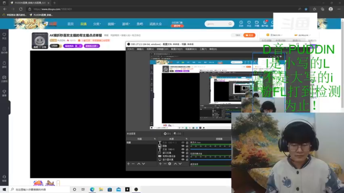
Task: Click the browser refresh icon
Action: pyautogui.click(x=21, y=9)
